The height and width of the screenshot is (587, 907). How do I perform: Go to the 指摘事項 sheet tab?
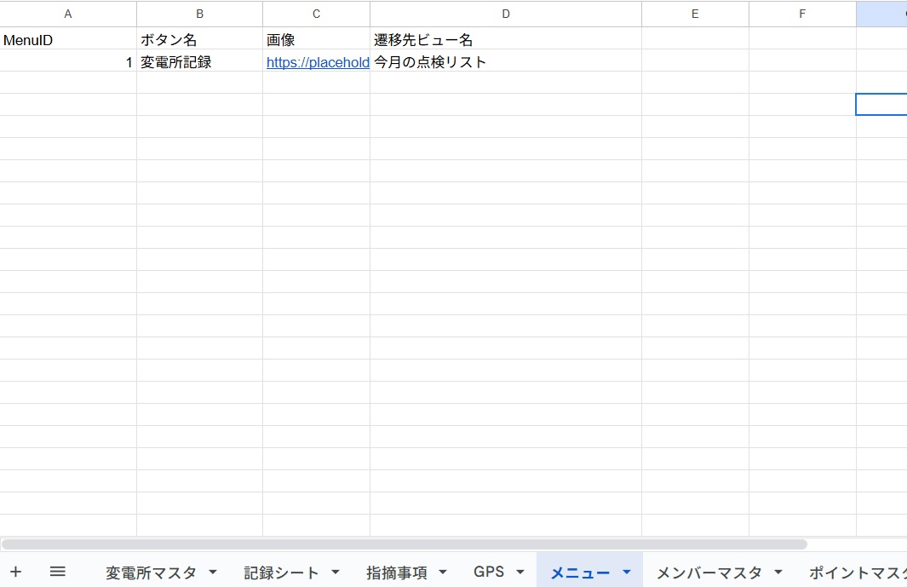click(x=396, y=573)
